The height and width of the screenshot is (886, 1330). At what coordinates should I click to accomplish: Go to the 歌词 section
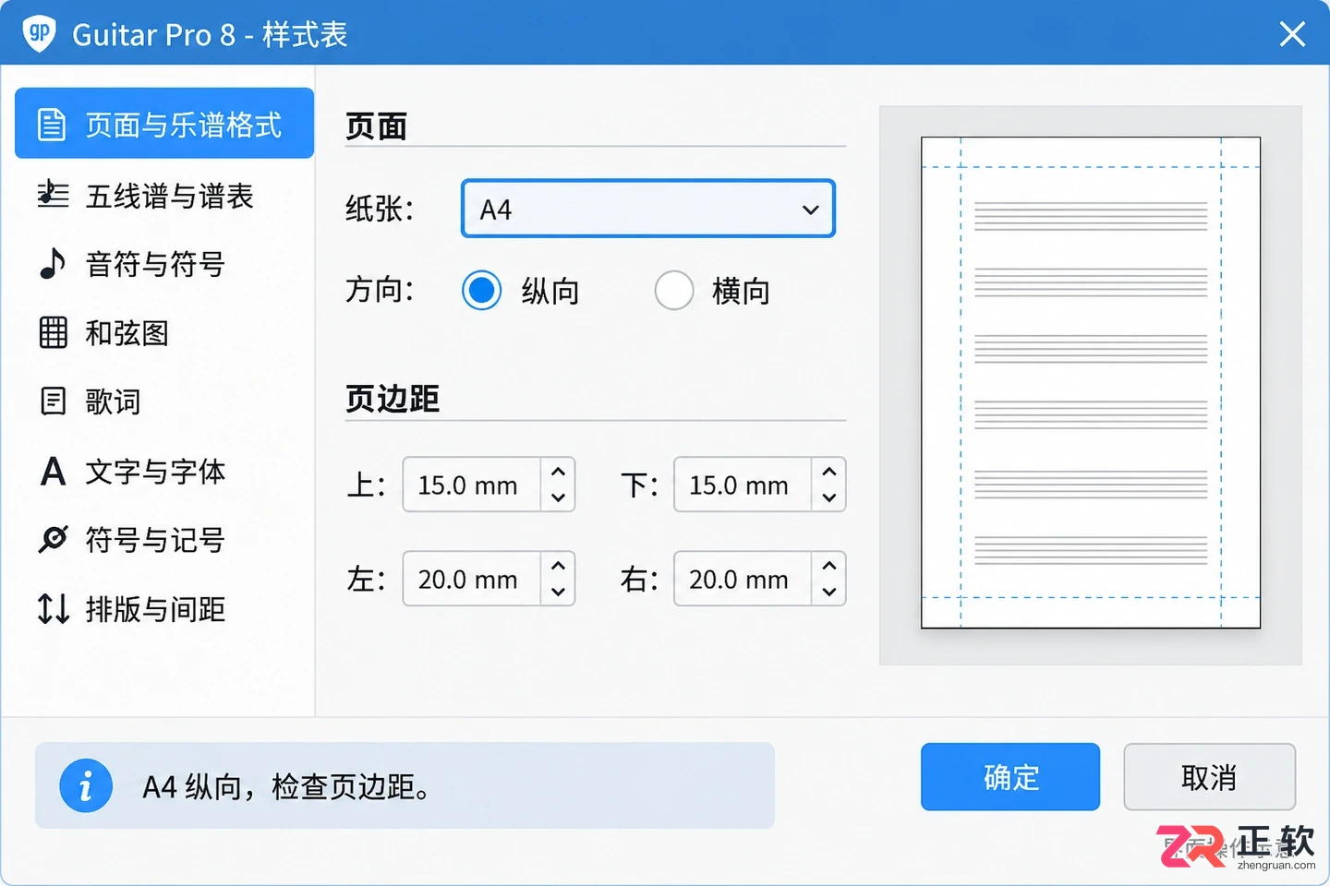coord(164,401)
